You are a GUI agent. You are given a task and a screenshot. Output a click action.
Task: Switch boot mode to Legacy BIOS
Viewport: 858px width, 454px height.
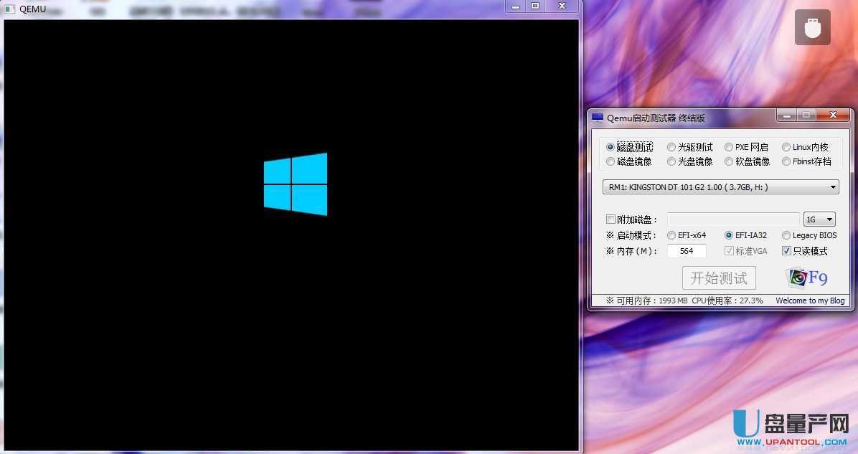click(x=786, y=235)
